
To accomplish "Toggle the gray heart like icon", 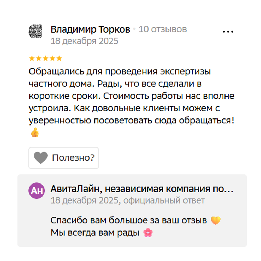I will pos(41,158).
